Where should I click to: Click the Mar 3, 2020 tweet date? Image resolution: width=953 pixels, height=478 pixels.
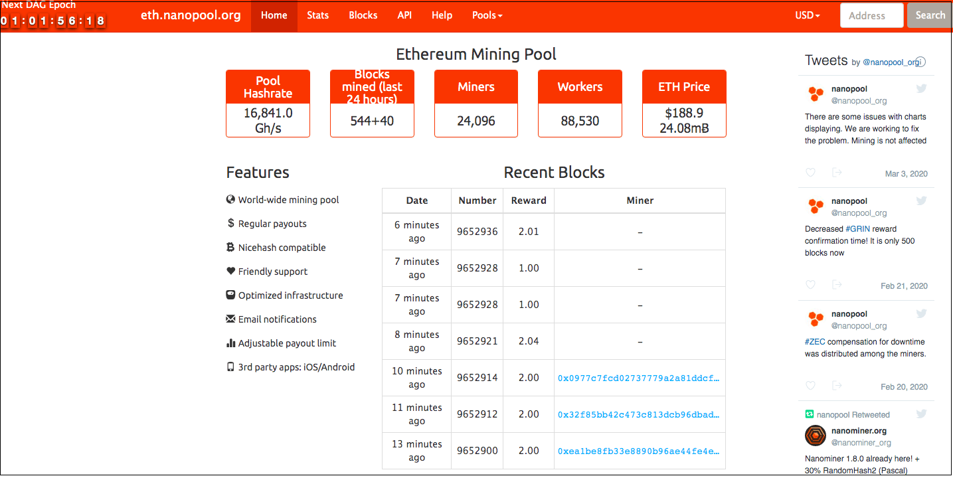click(906, 174)
